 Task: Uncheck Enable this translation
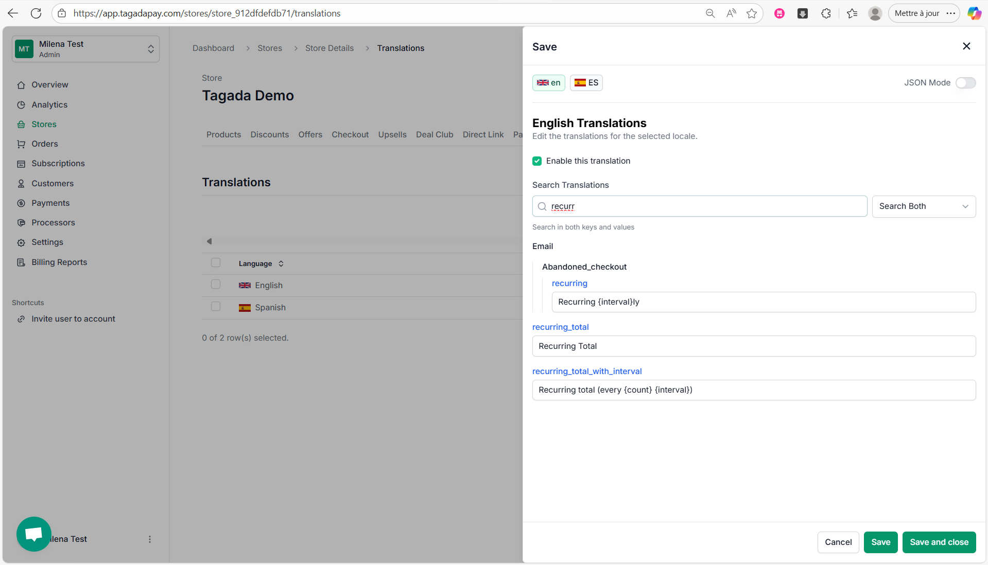[x=537, y=161]
